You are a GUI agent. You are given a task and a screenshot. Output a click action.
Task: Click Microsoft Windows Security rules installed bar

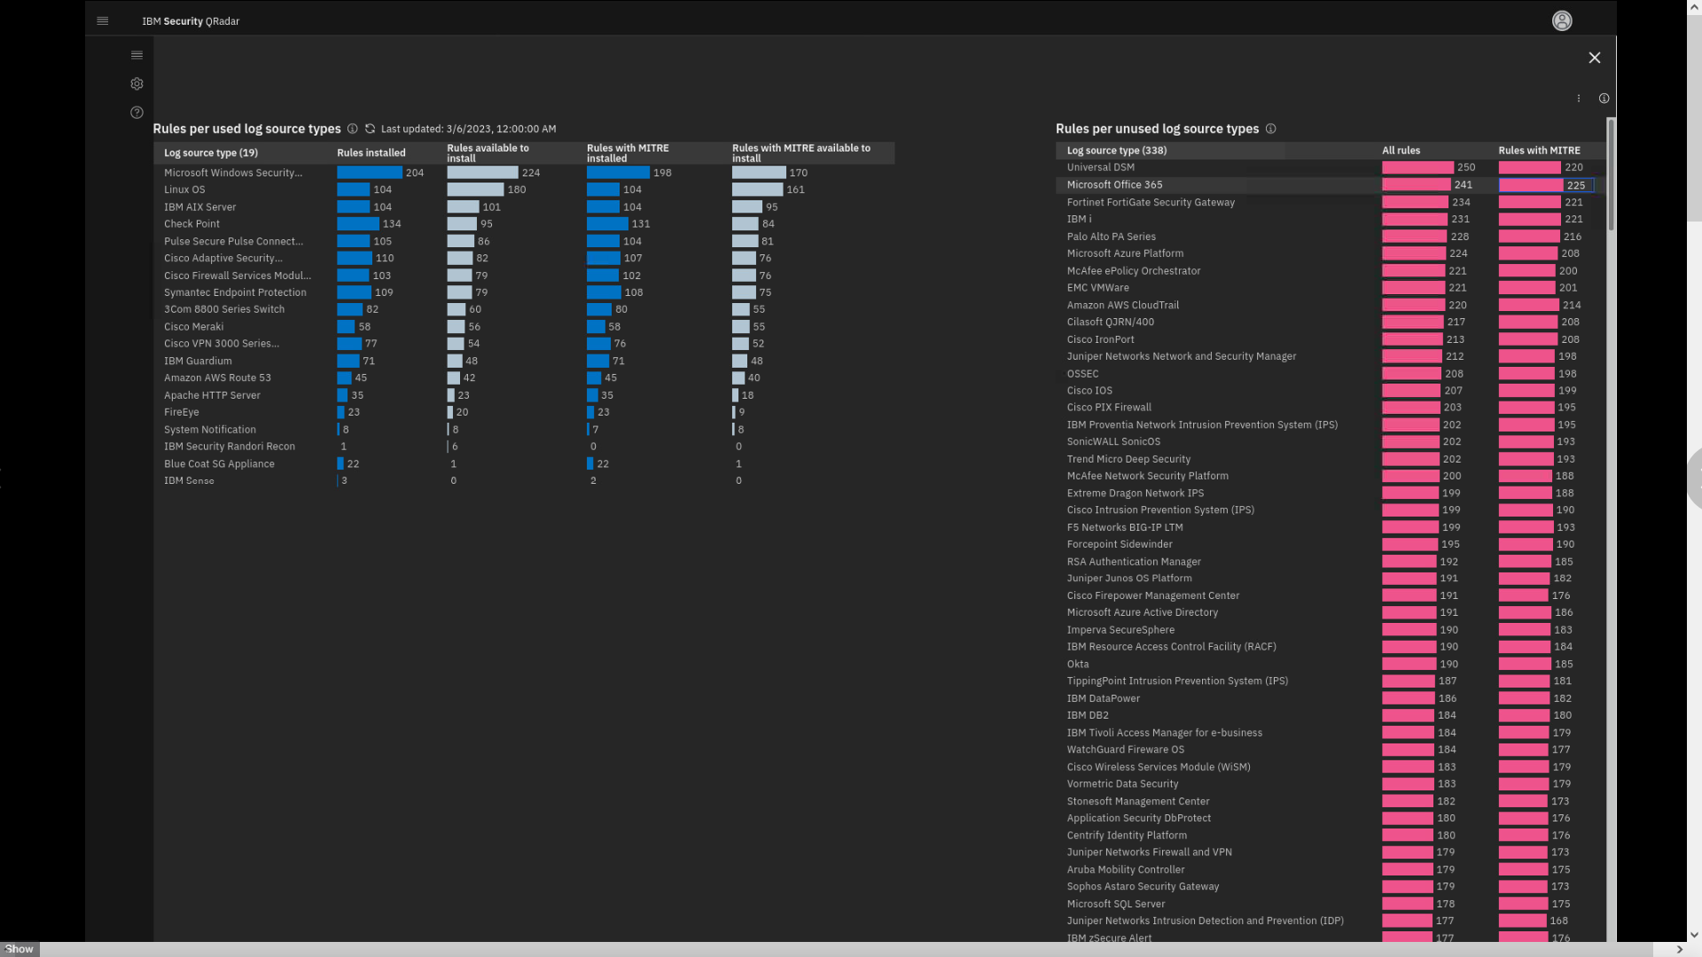[x=369, y=173]
